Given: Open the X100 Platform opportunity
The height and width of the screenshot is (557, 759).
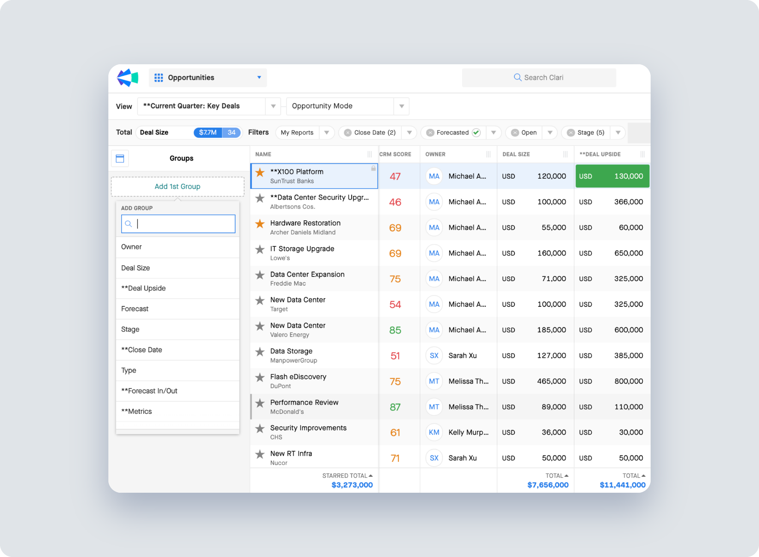Looking at the screenshot, I should click(297, 172).
